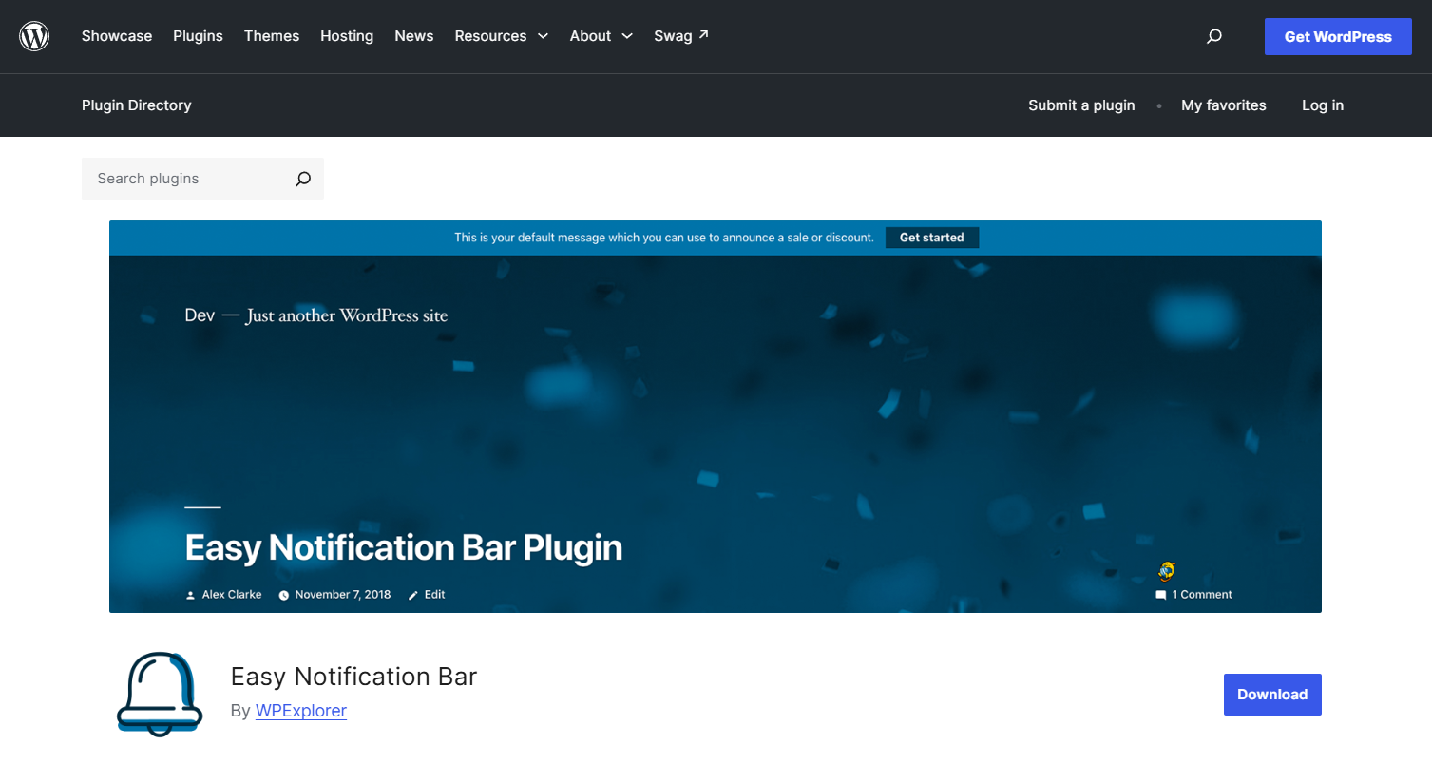
Task: Click the Alex Clarke author text
Action: coord(232,595)
